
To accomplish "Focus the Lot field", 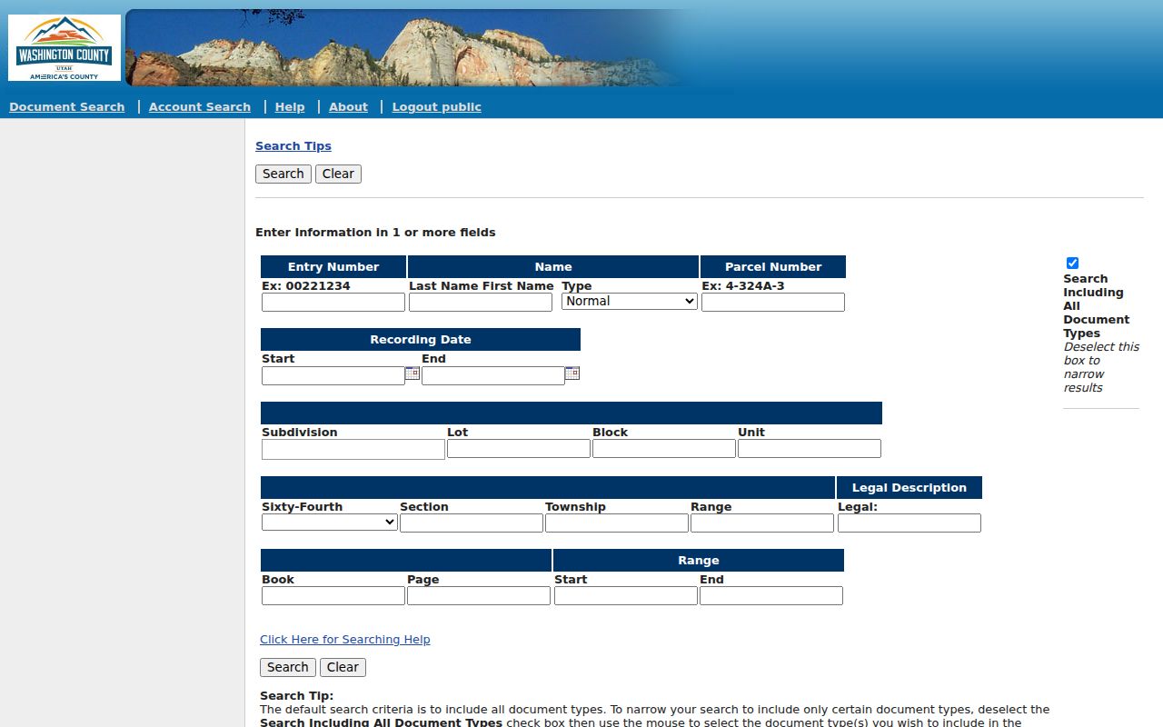I will [x=519, y=448].
